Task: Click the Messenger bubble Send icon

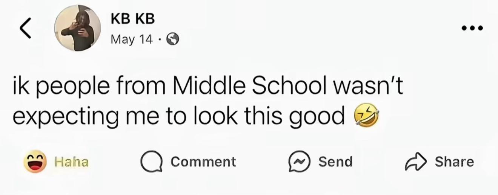Action: (299, 162)
